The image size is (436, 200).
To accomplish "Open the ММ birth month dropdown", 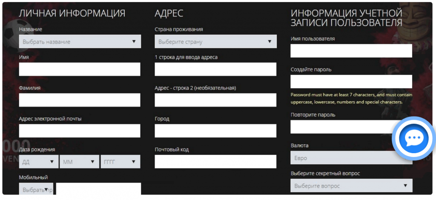I will (79, 161).
